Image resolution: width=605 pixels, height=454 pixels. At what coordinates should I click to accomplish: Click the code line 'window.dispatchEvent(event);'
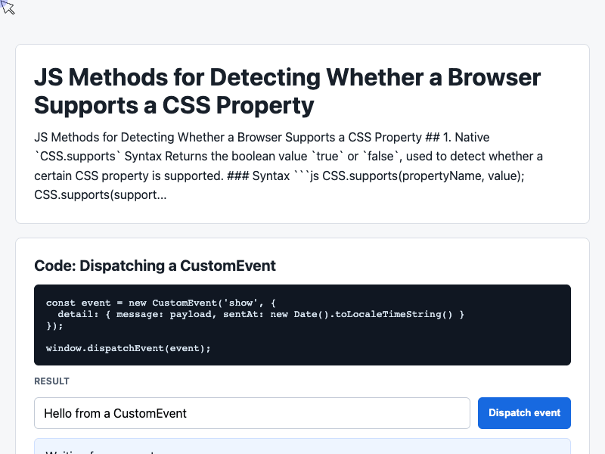(128, 348)
